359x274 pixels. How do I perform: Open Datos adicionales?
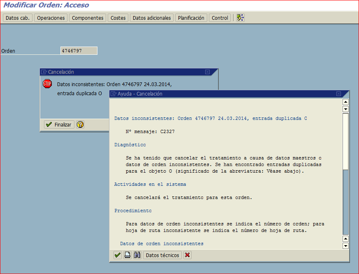pos(152,18)
